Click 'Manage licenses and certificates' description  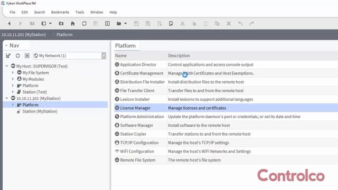(197, 108)
